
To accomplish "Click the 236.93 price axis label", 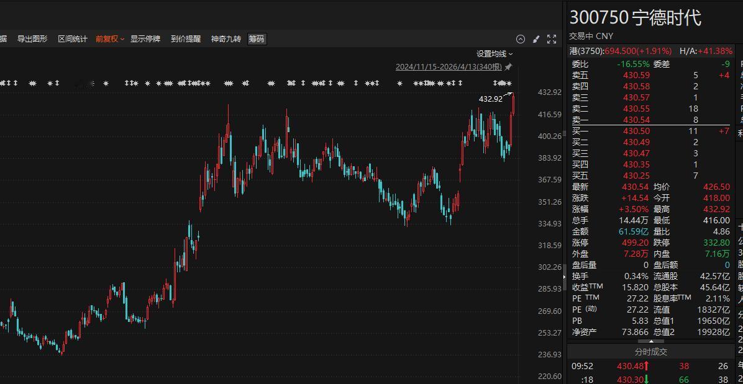I will coord(550,355).
